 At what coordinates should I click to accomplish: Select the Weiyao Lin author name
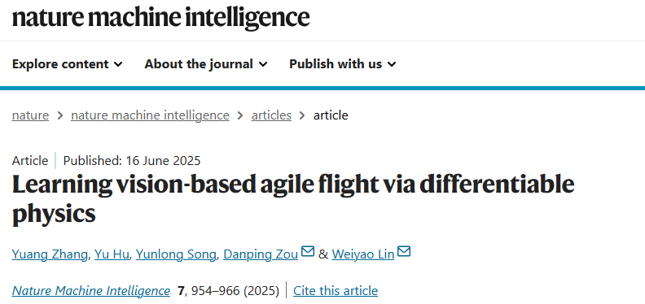coord(363,254)
